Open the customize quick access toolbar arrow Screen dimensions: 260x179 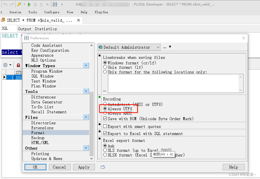[x=62, y=4]
